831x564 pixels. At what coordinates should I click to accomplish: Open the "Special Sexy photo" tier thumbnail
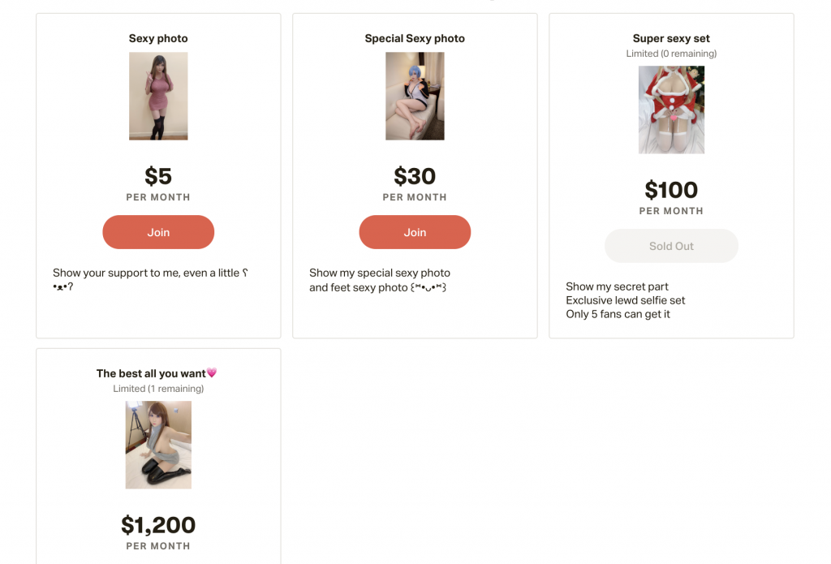(x=415, y=96)
